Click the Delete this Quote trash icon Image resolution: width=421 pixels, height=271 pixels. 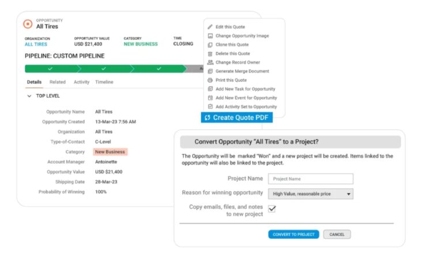pyautogui.click(x=210, y=54)
